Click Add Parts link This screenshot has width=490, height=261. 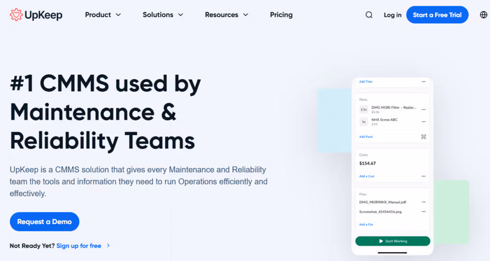tap(366, 136)
